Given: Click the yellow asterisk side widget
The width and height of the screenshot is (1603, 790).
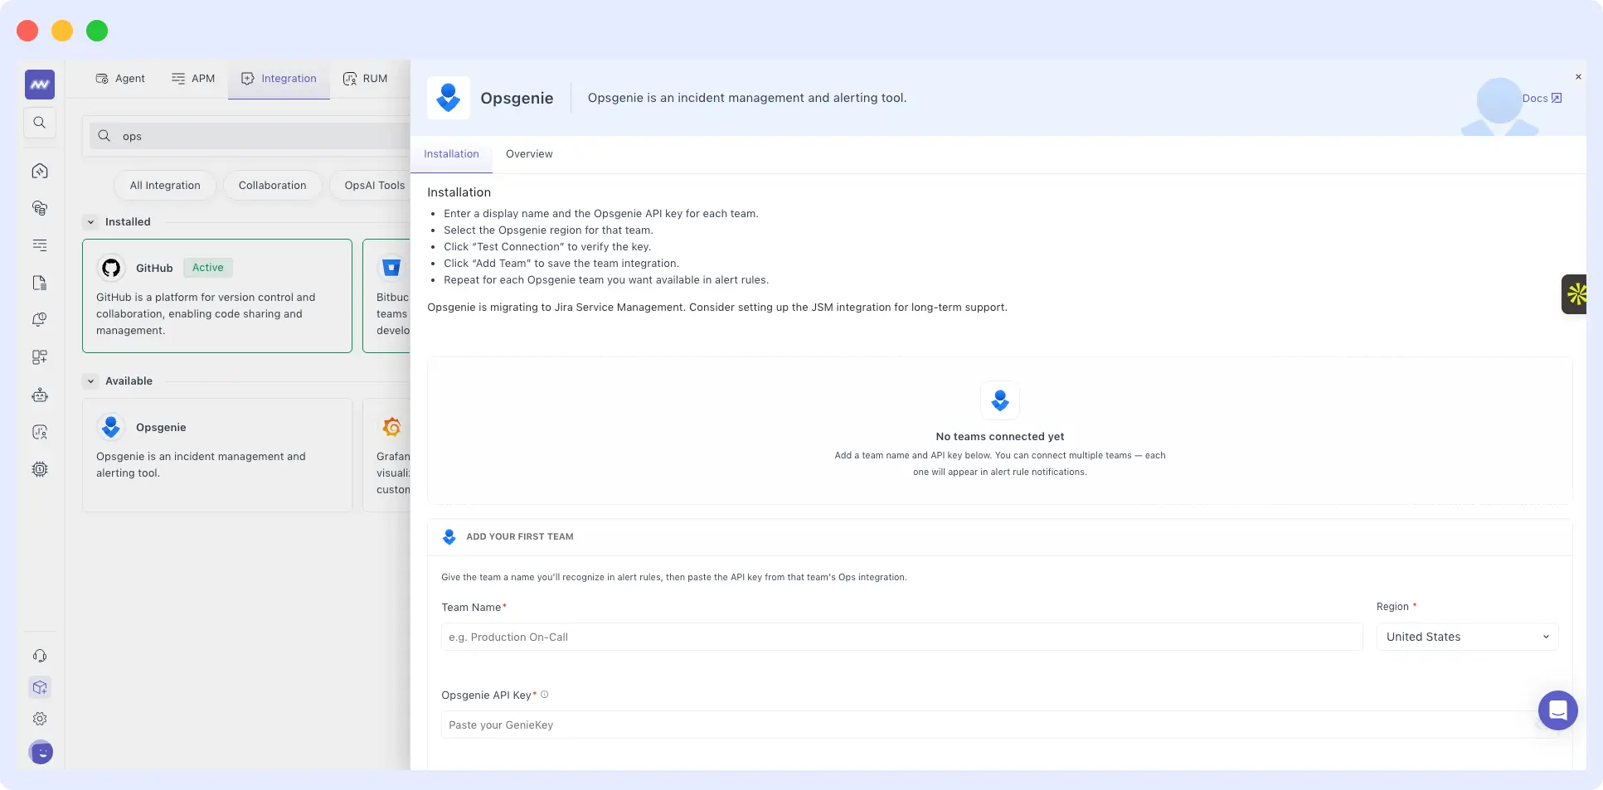Looking at the screenshot, I should pos(1575,294).
